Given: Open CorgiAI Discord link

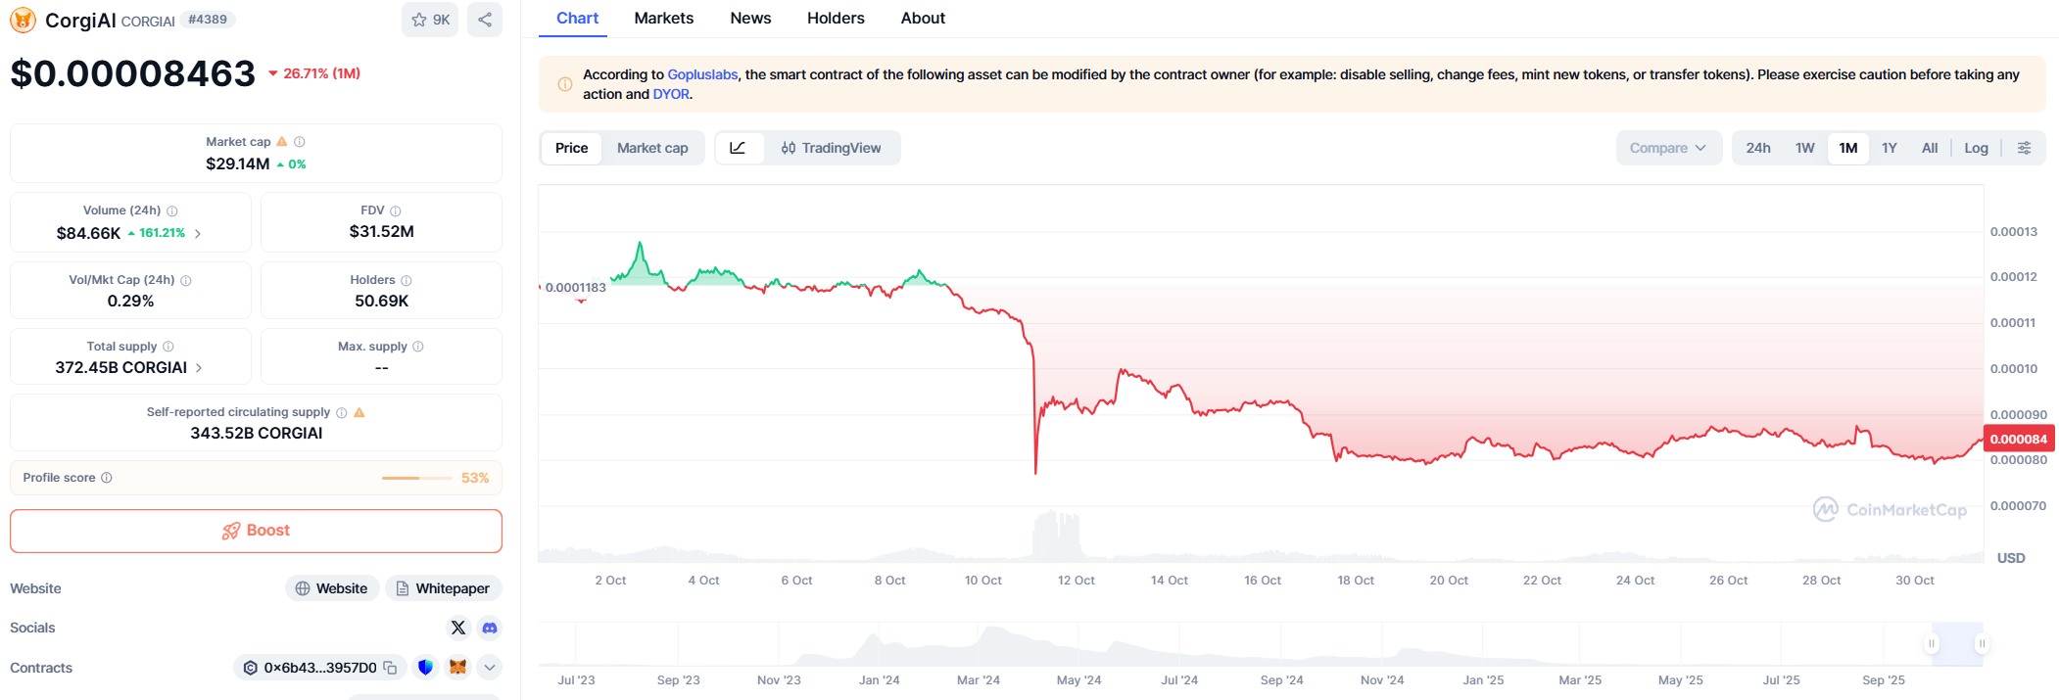Looking at the screenshot, I should pyautogui.click(x=490, y=628).
